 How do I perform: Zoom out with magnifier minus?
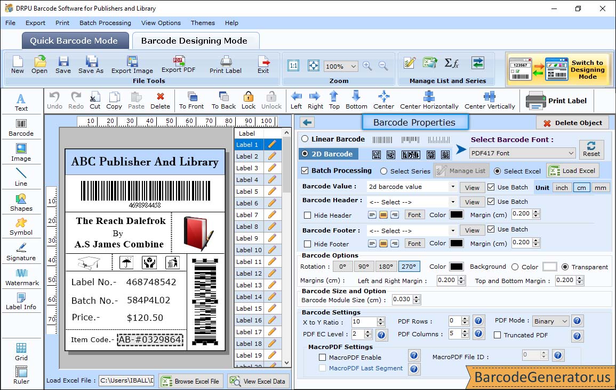coord(383,65)
